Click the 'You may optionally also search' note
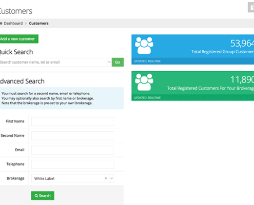 click(48, 98)
